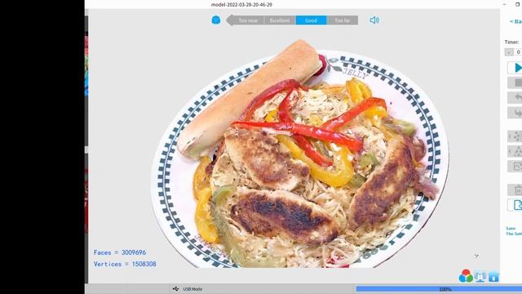Screen dimensions: 522x294
Task: Click the Save The Settings link
Action: coord(514,231)
